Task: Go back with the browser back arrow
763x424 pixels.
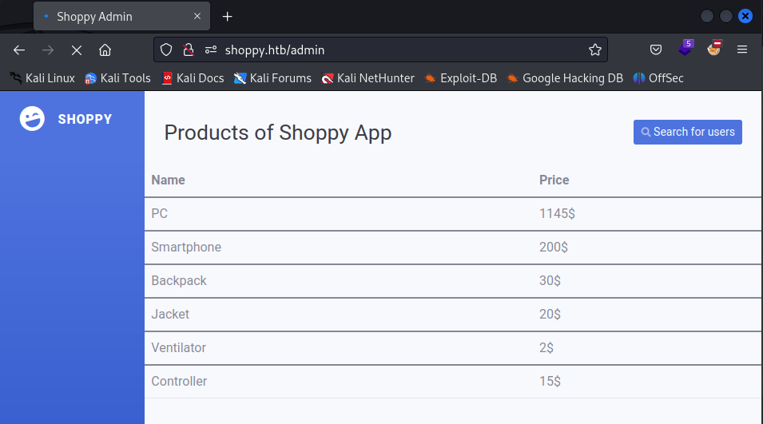Action: click(x=19, y=50)
